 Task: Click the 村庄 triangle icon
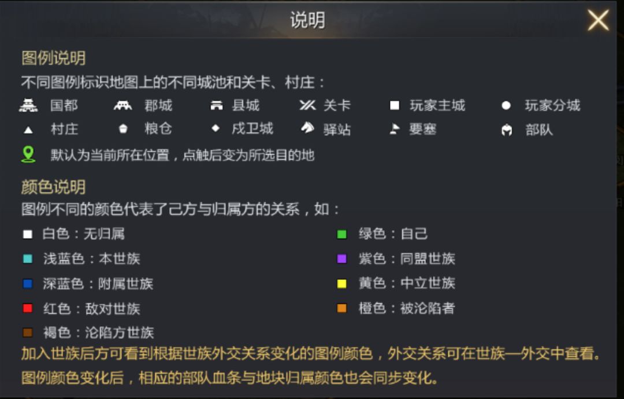(28, 130)
